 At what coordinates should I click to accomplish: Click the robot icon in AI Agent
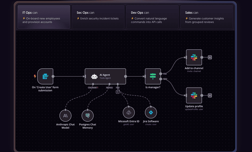click(x=94, y=77)
